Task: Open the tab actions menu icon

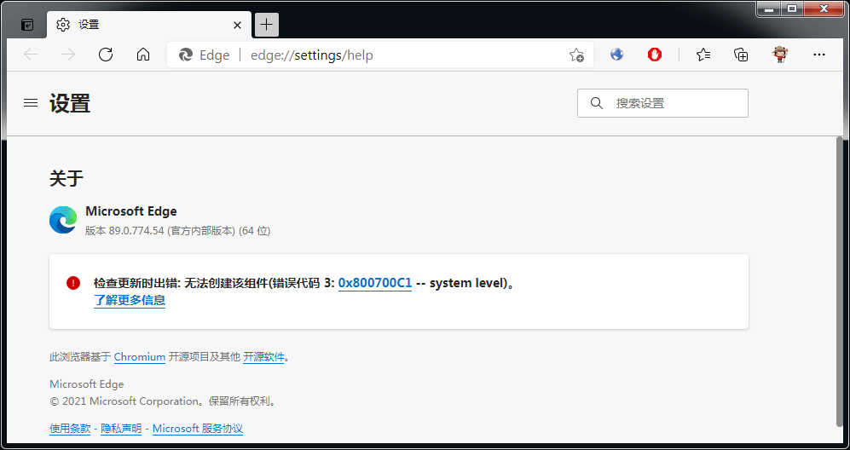Action: (x=27, y=25)
